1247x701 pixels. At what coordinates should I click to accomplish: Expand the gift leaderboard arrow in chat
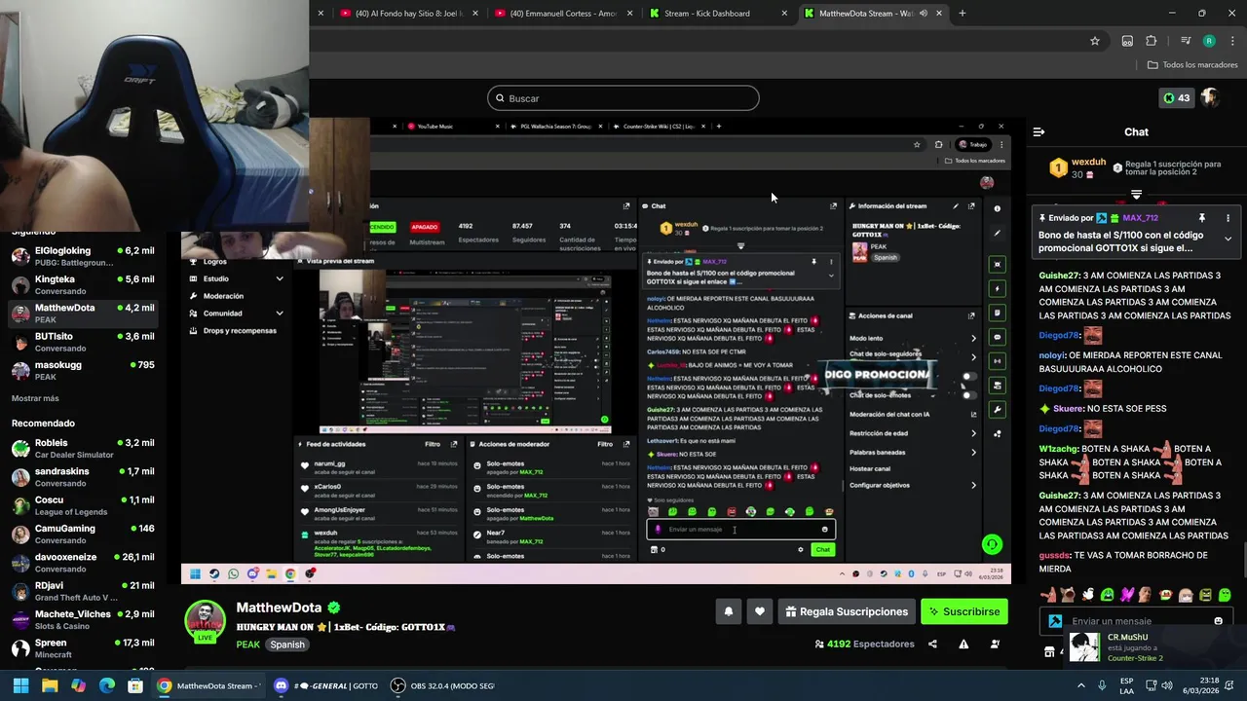tap(1136, 196)
